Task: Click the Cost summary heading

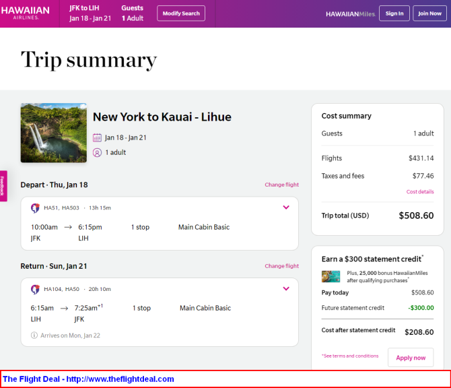Action: tap(346, 116)
